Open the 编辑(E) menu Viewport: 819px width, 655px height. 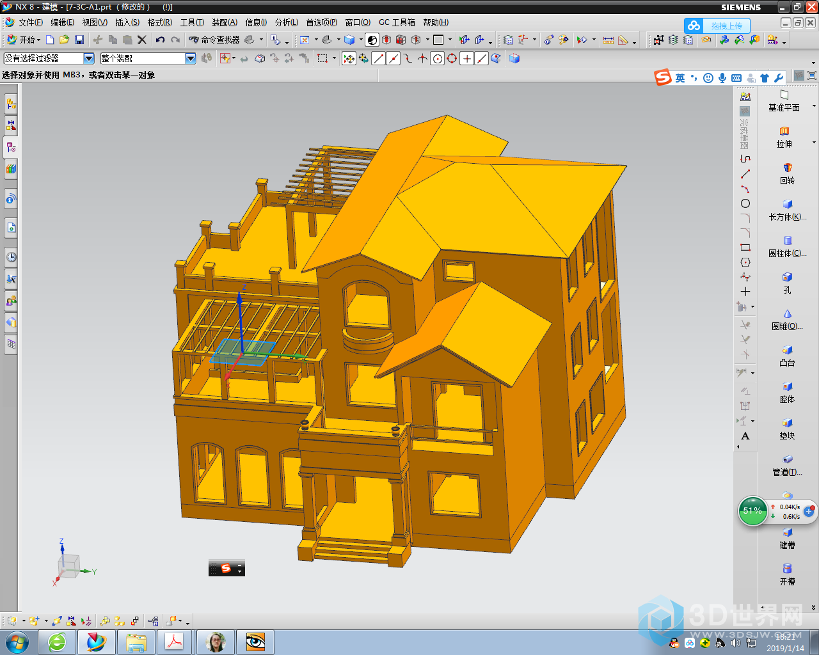pyautogui.click(x=62, y=22)
